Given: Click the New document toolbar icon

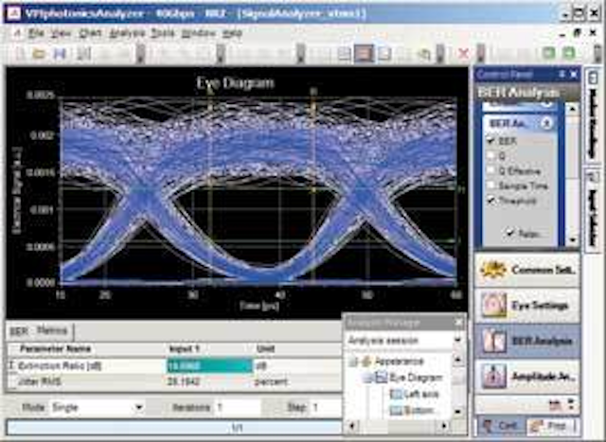Looking at the screenshot, I should pyautogui.click(x=20, y=53).
